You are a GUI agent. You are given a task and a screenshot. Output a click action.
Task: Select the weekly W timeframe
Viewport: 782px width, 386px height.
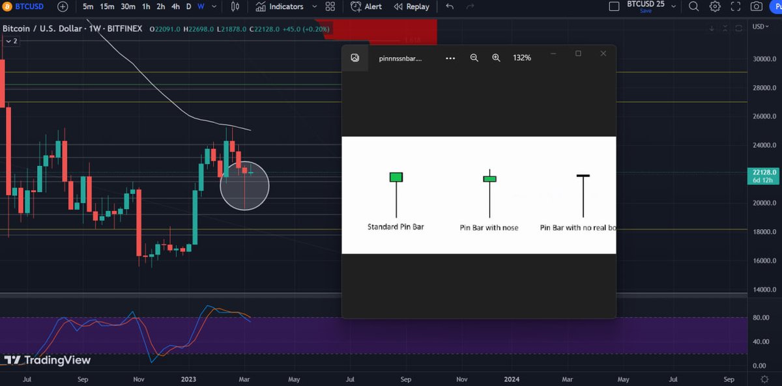point(201,7)
